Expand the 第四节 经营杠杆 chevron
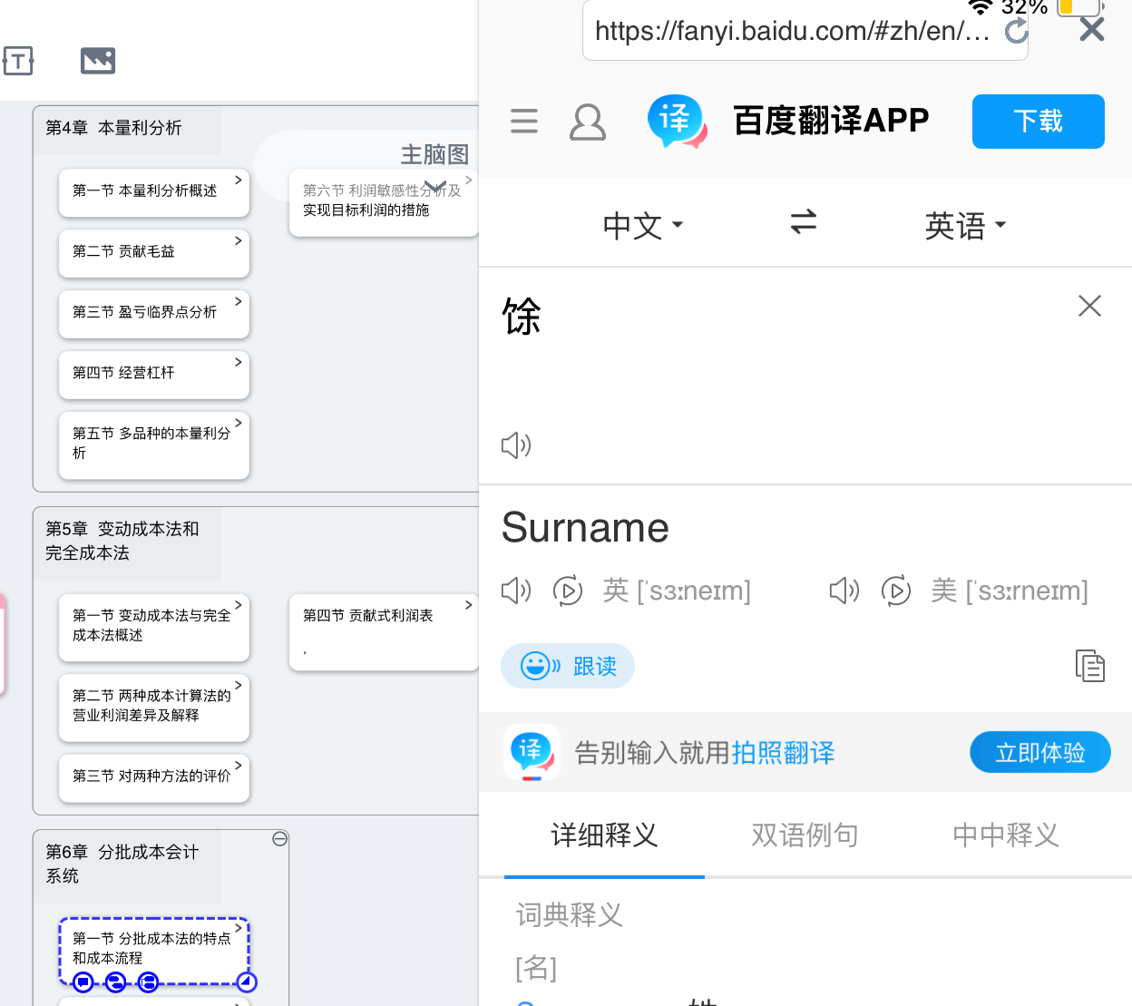Screen dimensions: 1132x1006 239,362
